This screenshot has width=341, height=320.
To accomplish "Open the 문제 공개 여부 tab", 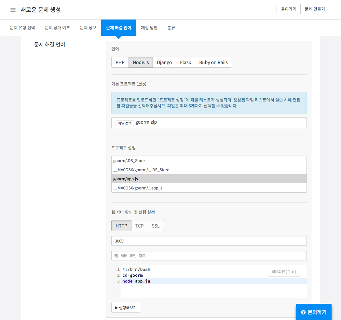I will (x=57, y=28).
